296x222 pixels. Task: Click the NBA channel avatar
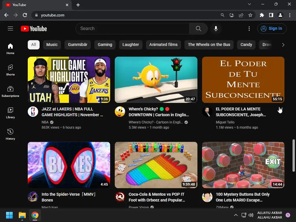click(33, 112)
